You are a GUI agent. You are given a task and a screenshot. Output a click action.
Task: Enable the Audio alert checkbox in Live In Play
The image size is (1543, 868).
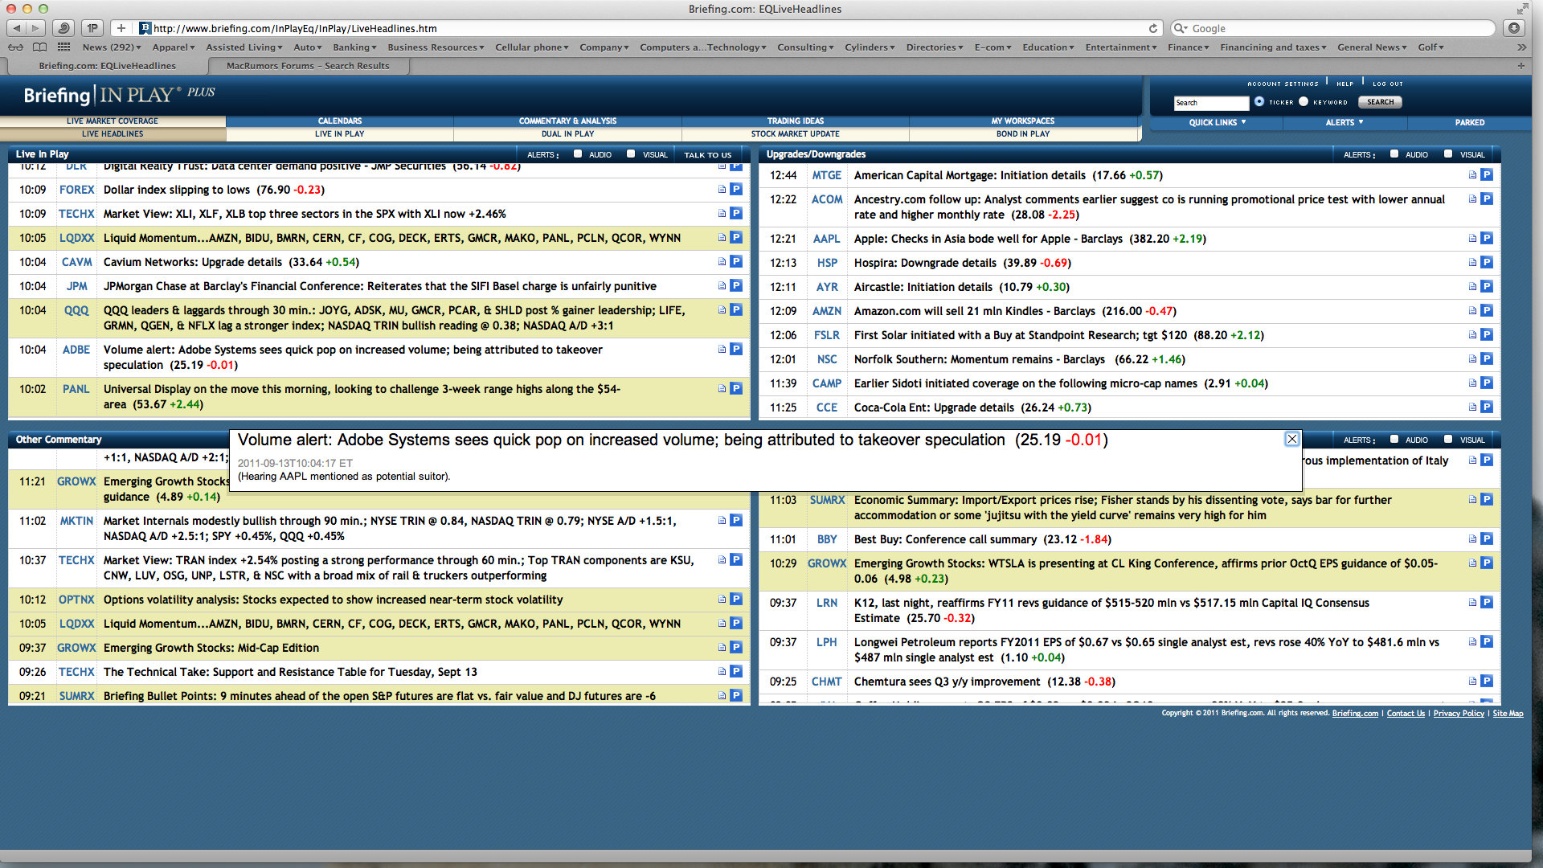click(578, 154)
